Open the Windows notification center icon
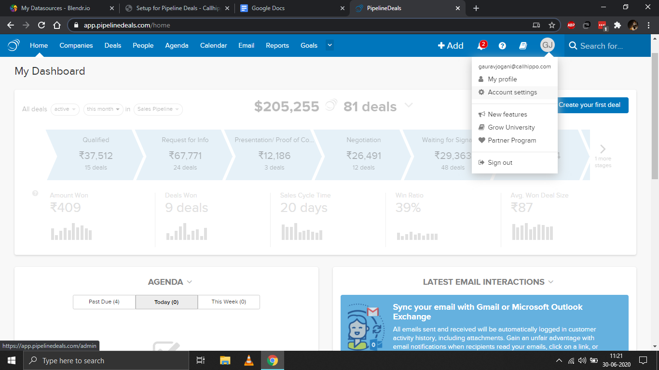Viewport: 659px width, 370px height. click(x=643, y=360)
